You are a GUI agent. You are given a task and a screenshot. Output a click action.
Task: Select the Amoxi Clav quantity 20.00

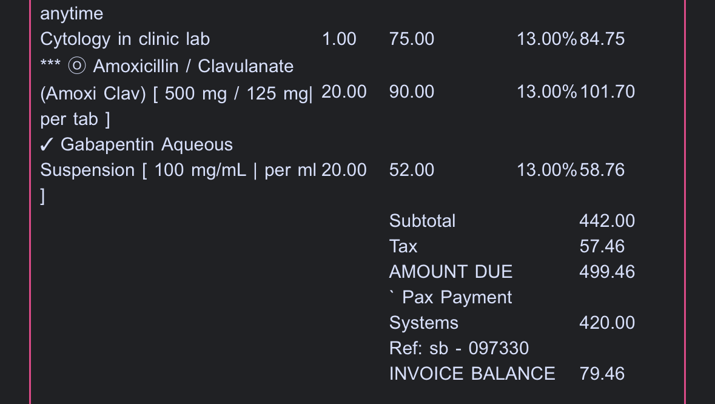pyautogui.click(x=344, y=92)
